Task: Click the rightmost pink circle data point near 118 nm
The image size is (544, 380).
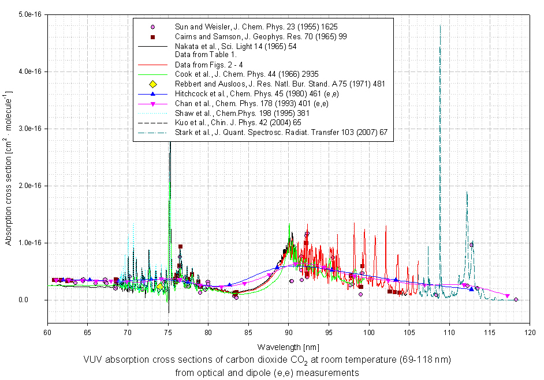Action: (516, 299)
